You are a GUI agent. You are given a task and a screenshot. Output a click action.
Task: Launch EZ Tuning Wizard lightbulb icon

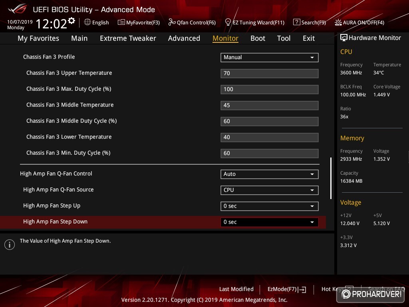[228, 22]
